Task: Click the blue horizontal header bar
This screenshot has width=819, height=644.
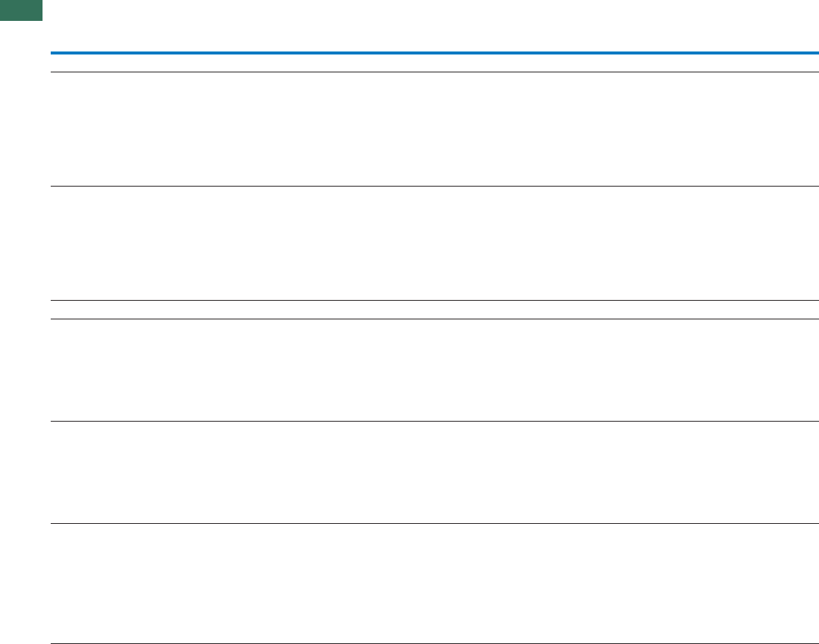Action: (x=434, y=53)
